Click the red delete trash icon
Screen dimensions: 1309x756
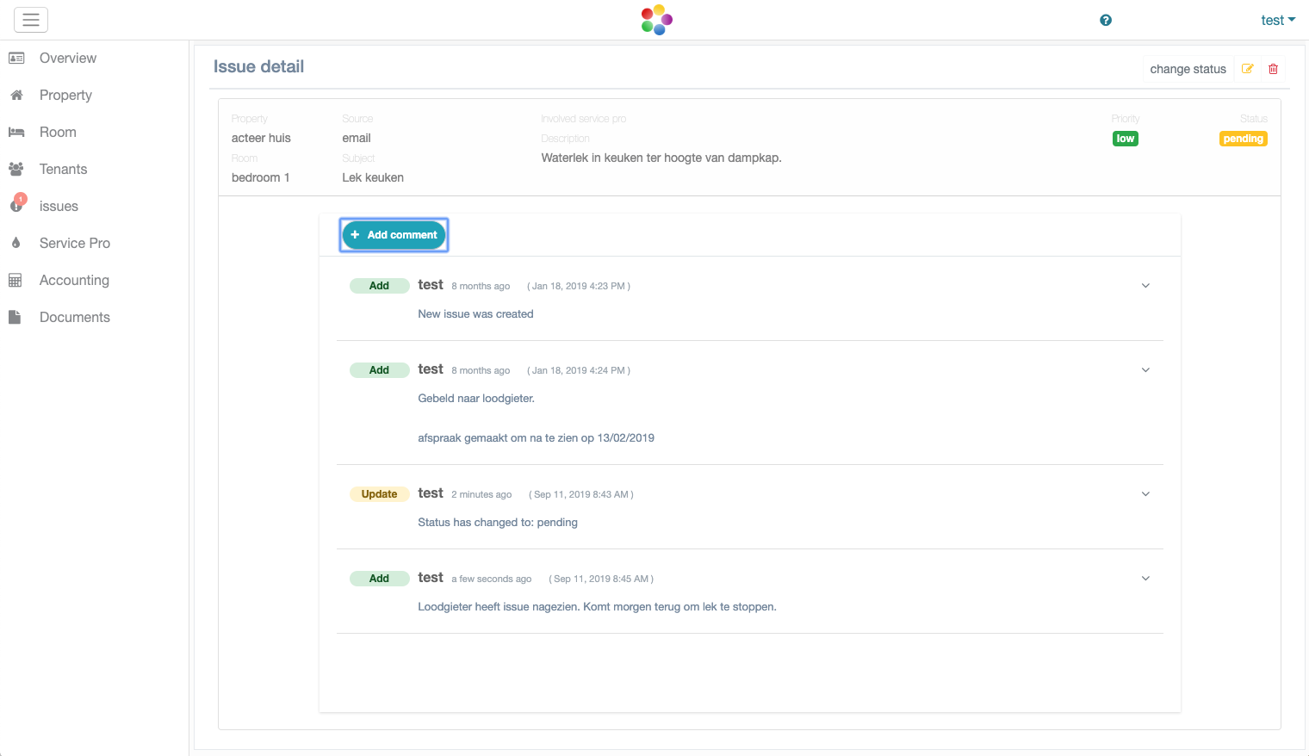(1273, 69)
